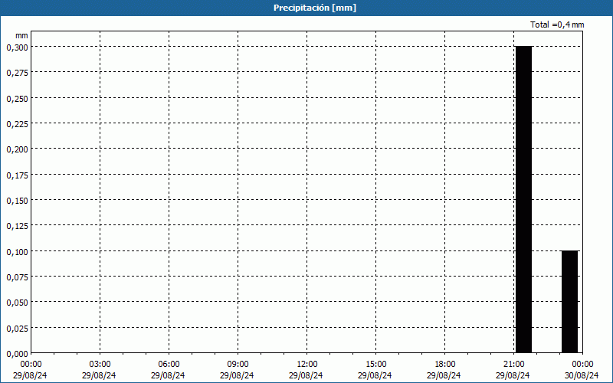Click the 0,025 y-axis value
The height and width of the screenshot is (383, 613).
(17, 329)
